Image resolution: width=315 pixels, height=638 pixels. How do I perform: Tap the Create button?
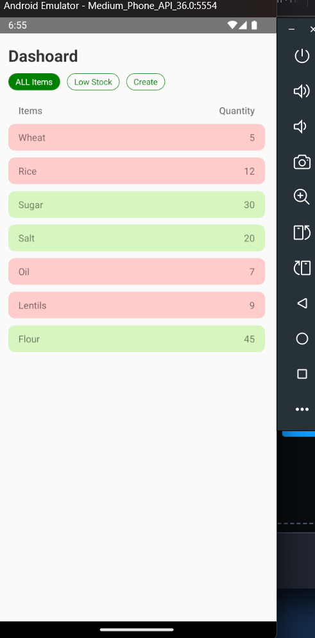(146, 82)
